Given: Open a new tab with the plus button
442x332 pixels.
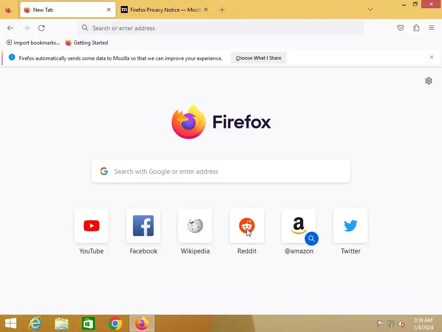Looking at the screenshot, I should pyautogui.click(x=222, y=10).
